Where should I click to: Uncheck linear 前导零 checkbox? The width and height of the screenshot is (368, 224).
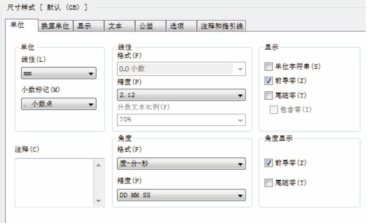269,81
